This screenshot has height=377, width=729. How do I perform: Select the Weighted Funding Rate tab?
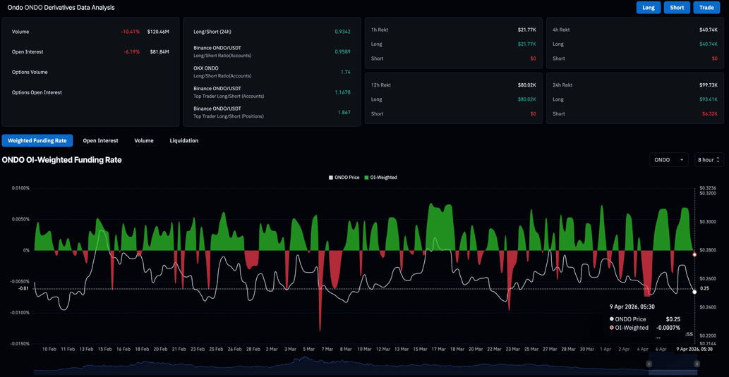click(x=37, y=141)
